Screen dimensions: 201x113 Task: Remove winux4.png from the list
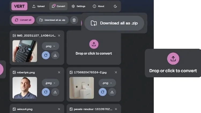[59, 109]
